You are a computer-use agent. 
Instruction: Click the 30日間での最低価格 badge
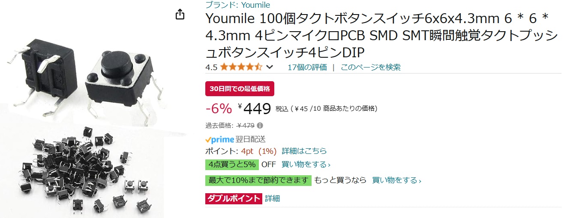(x=240, y=89)
